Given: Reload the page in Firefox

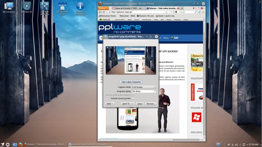Looking at the screenshot, I should click(171, 12).
